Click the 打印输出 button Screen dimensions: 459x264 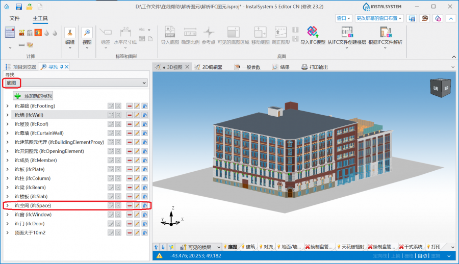(x=315, y=67)
